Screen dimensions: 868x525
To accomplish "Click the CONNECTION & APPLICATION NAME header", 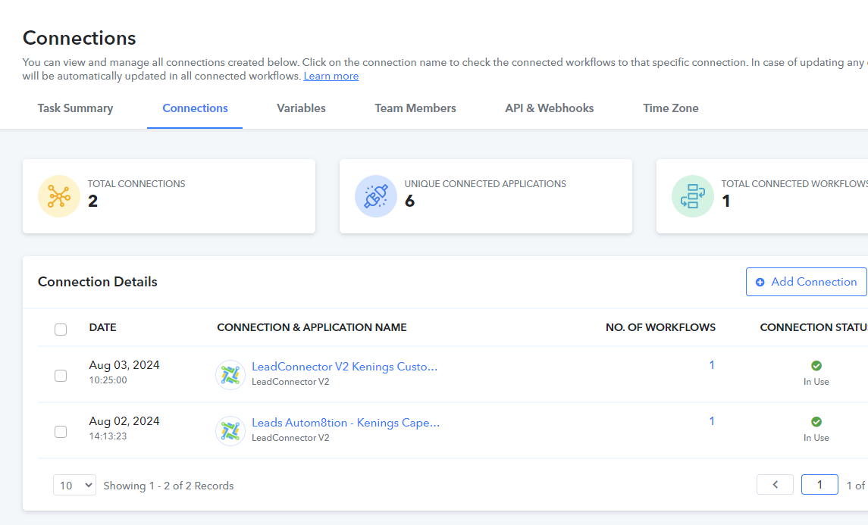I will [312, 327].
